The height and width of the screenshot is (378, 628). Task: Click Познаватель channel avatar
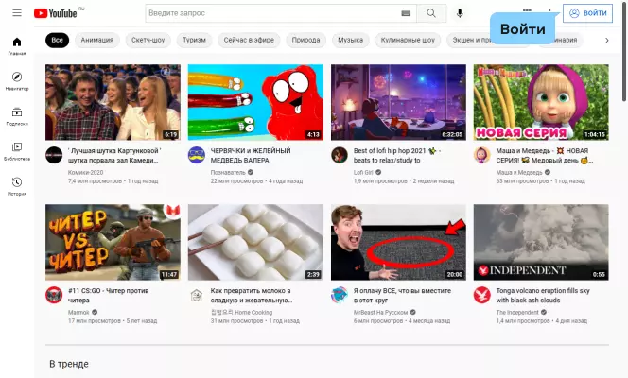[x=197, y=155]
